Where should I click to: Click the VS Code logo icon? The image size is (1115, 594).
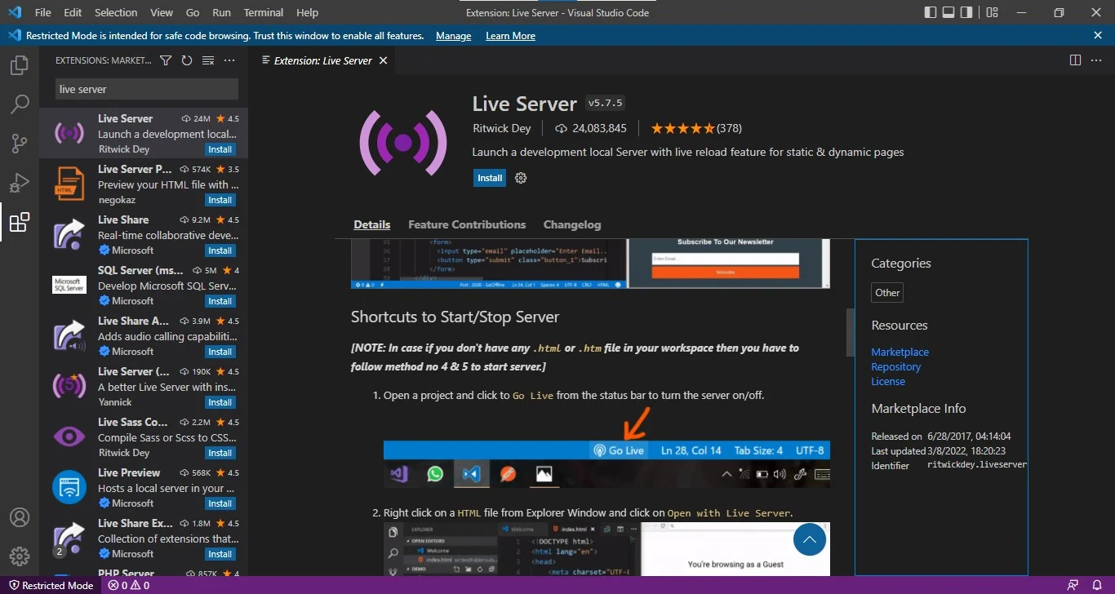(x=14, y=12)
